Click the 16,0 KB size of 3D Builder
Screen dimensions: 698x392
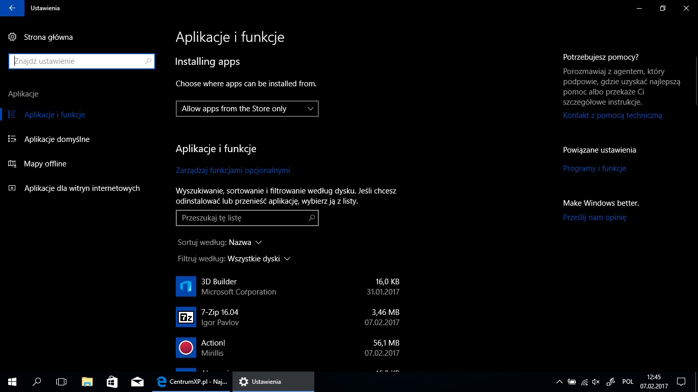coord(387,282)
